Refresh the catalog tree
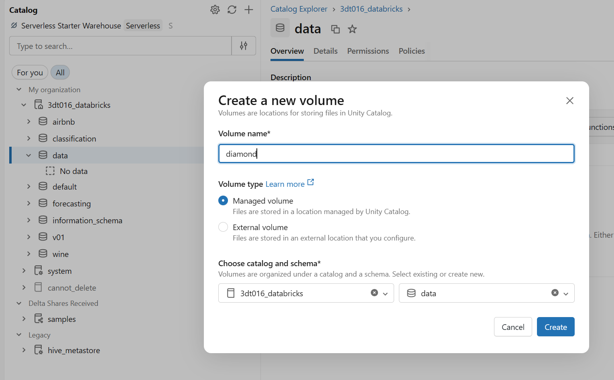614x380 pixels. (x=232, y=10)
